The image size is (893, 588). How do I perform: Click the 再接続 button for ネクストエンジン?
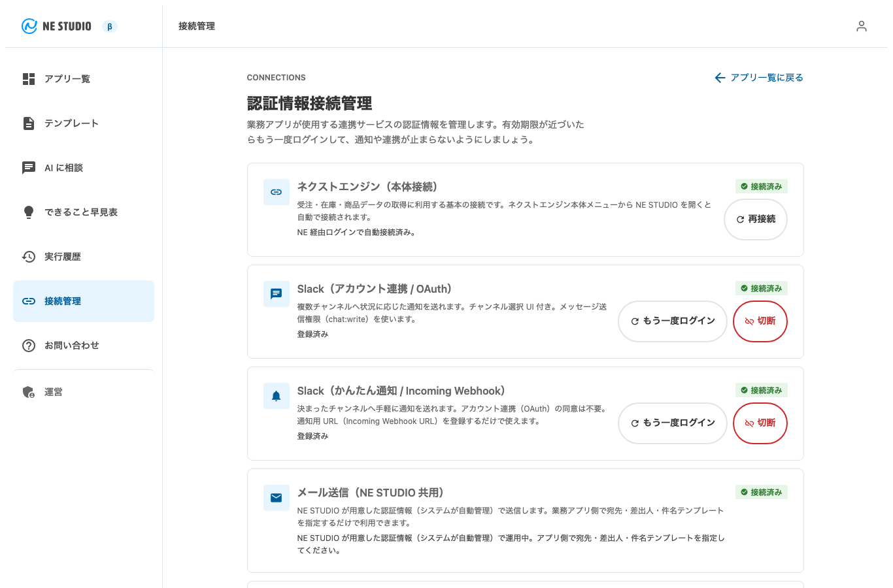coord(756,220)
